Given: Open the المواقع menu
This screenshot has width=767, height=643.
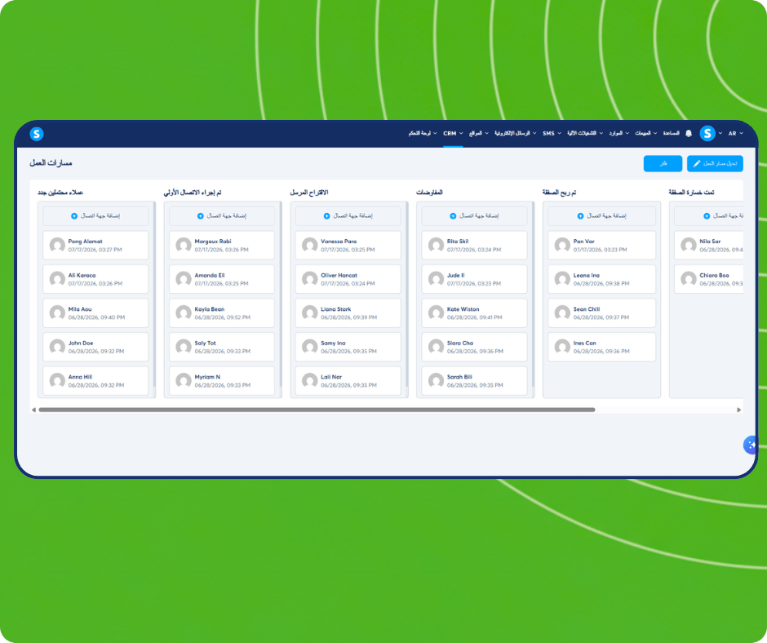Looking at the screenshot, I should coord(479,134).
